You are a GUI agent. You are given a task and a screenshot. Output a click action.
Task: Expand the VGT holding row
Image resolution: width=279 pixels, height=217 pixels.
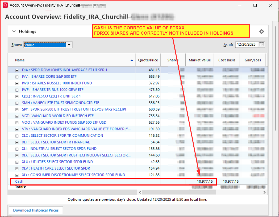coord(17,117)
